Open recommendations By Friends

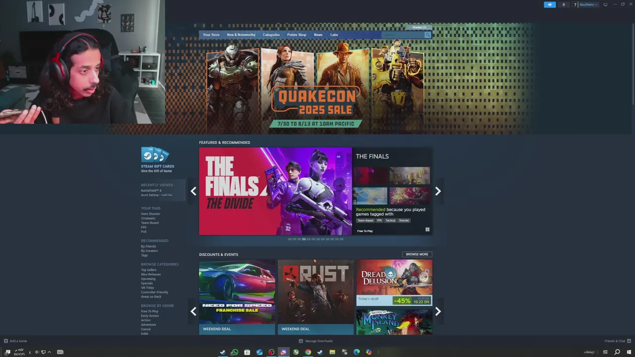(x=148, y=246)
